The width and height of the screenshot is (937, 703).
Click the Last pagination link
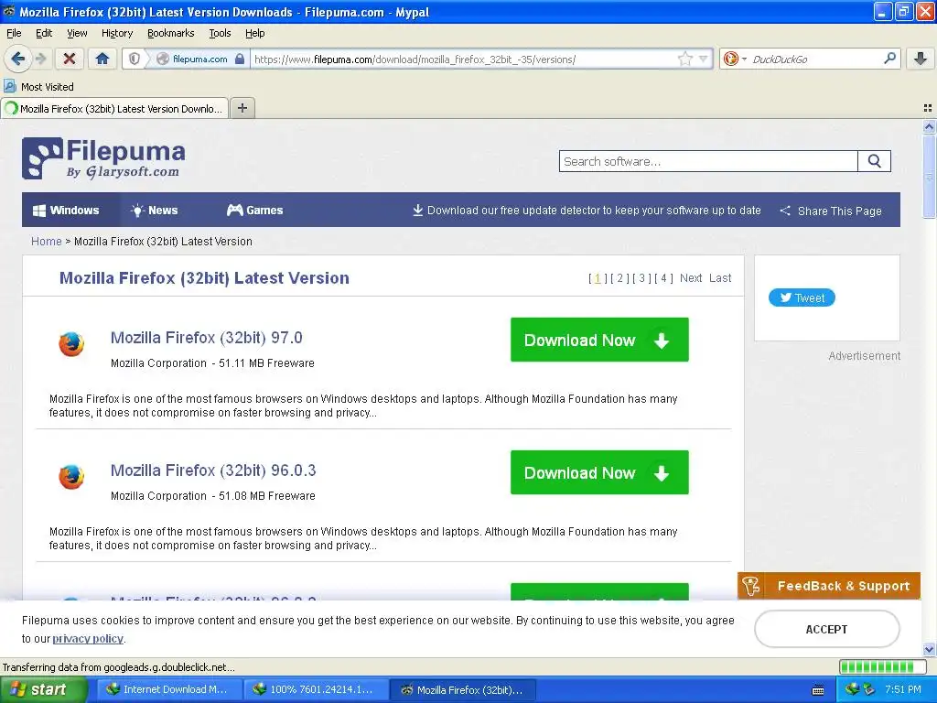(x=720, y=278)
